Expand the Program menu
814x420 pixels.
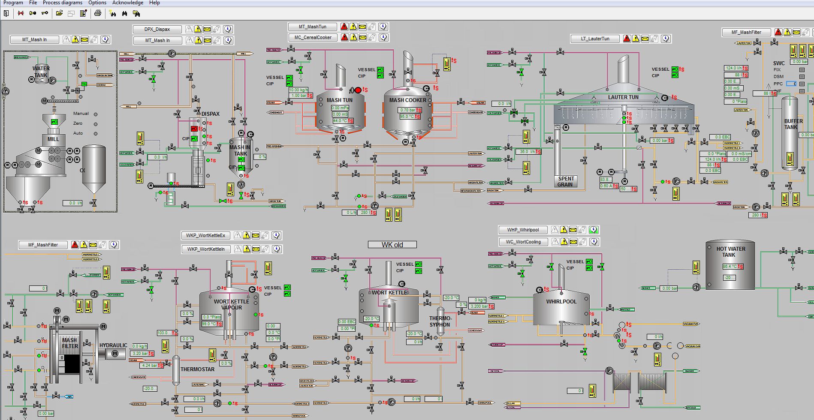[x=13, y=3]
